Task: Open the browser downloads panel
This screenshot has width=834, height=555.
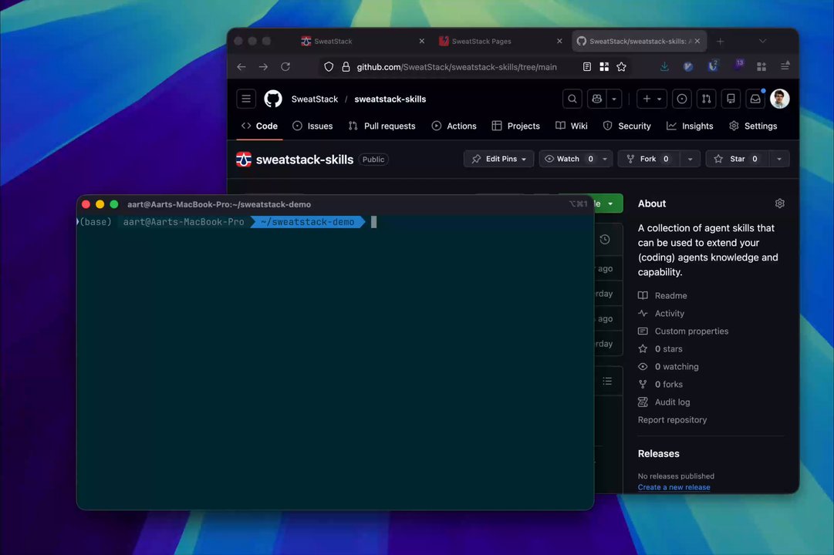Action: coord(664,67)
